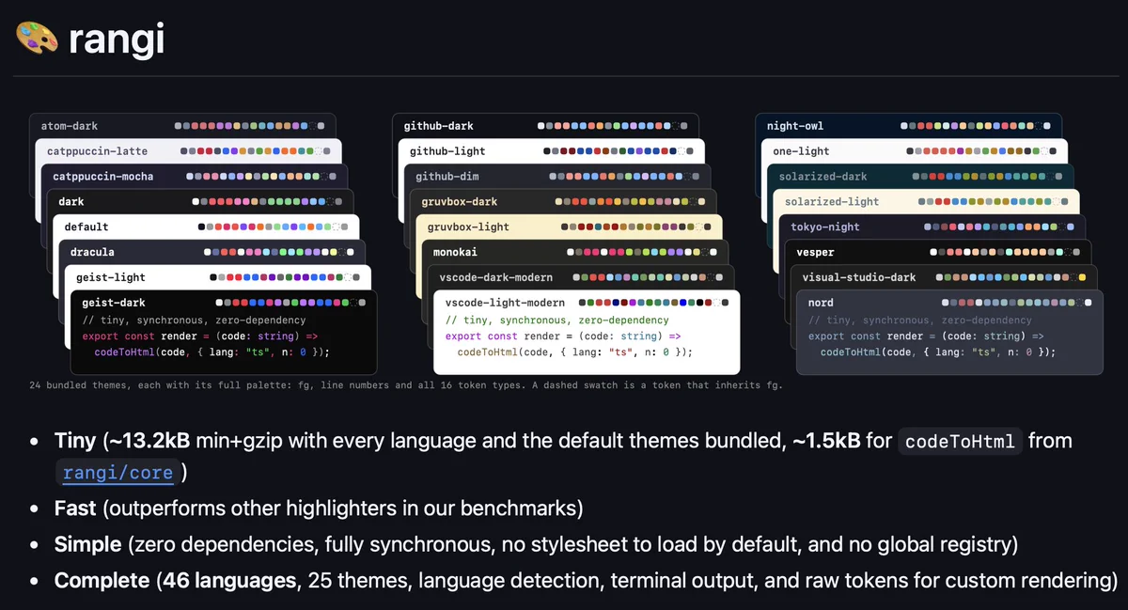Click the comment line in the geist-dark code sample
The height and width of the screenshot is (610, 1128).
point(195,320)
